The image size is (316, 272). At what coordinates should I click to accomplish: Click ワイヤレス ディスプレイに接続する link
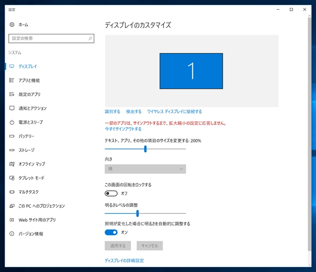(x=175, y=111)
